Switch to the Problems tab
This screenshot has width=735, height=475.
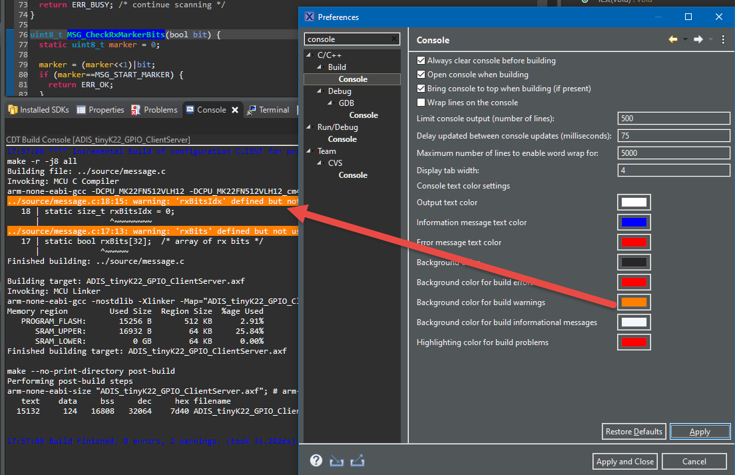(x=154, y=110)
